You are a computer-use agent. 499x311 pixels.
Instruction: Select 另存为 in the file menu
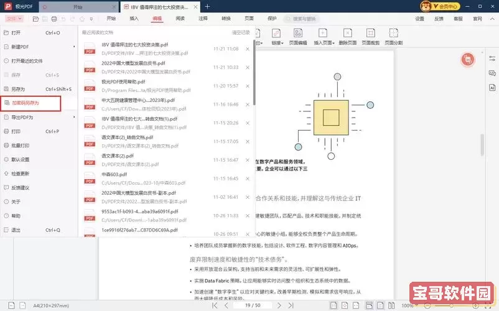click(39, 89)
